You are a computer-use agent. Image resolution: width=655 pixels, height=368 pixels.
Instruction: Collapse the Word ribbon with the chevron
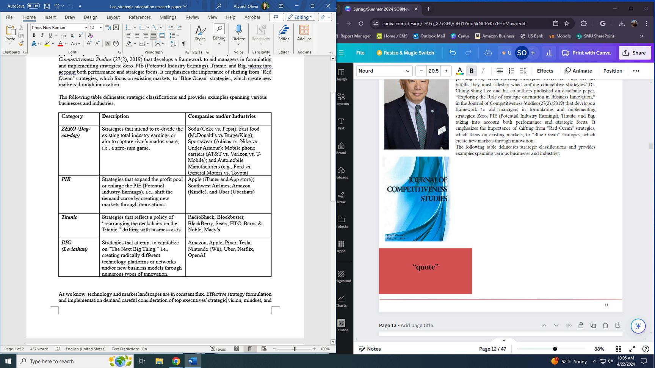[331, 52]
